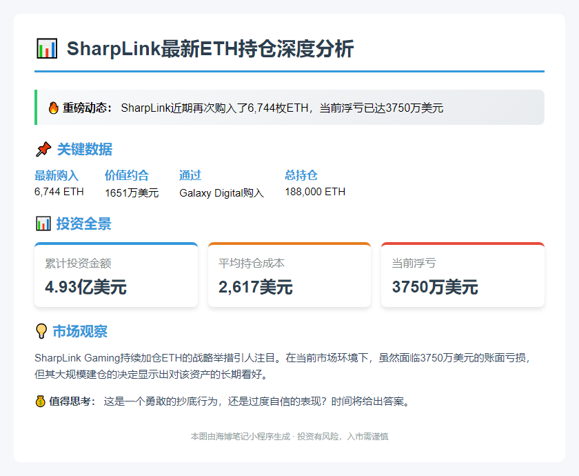Click the 投资全景 section heading

84,224
